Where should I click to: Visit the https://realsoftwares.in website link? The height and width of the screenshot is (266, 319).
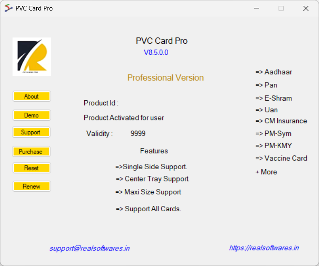264,248
